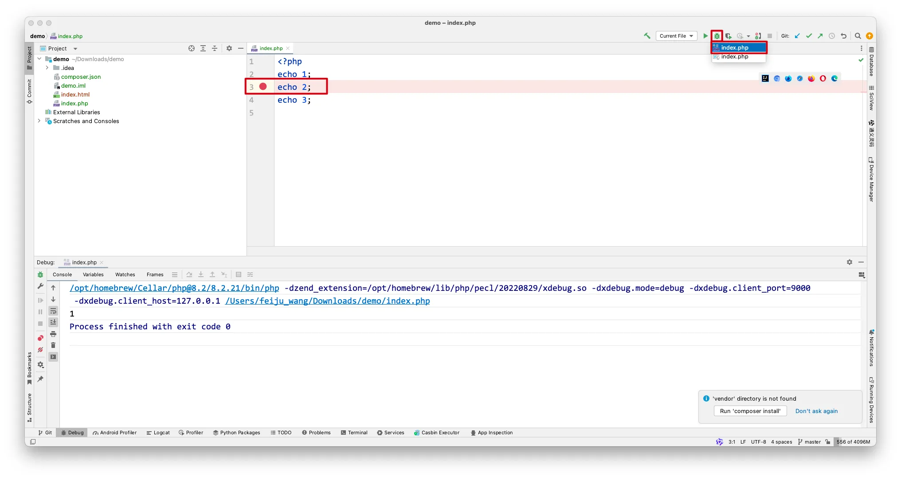Click Run with Coverage shield icon
The height and width of the screenshot is (479, 901).
pyautogui.click(x=728, y=36)
